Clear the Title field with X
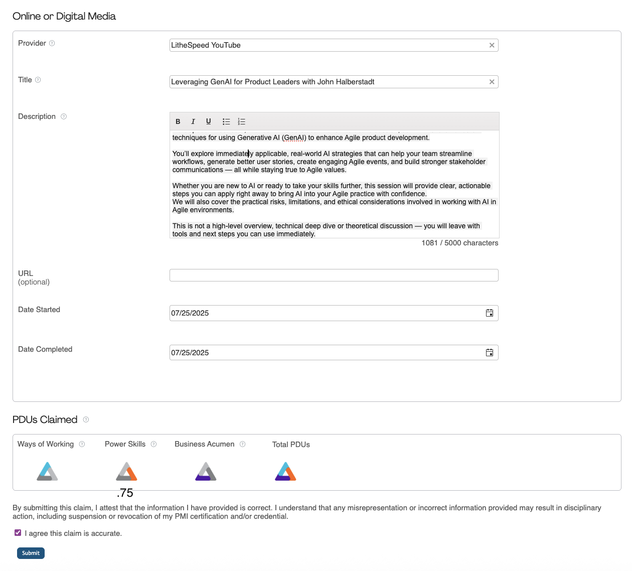The width and height of the screenshot is (632, 571). tap(492, 82)
